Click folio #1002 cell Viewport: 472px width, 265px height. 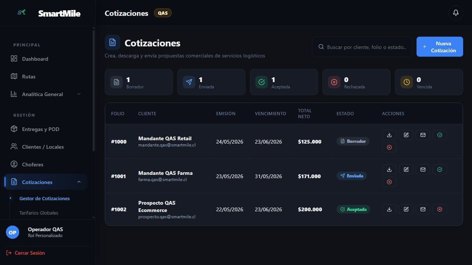[119, 209]
